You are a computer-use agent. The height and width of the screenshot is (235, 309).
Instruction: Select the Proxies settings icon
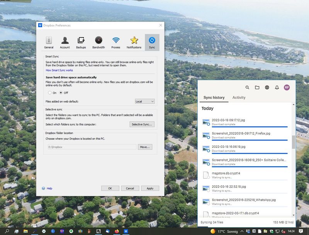(116, 42)
